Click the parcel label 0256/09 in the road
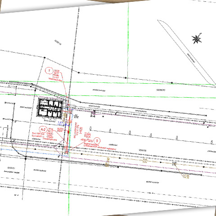Screen dimensions: 216x216 142,150
